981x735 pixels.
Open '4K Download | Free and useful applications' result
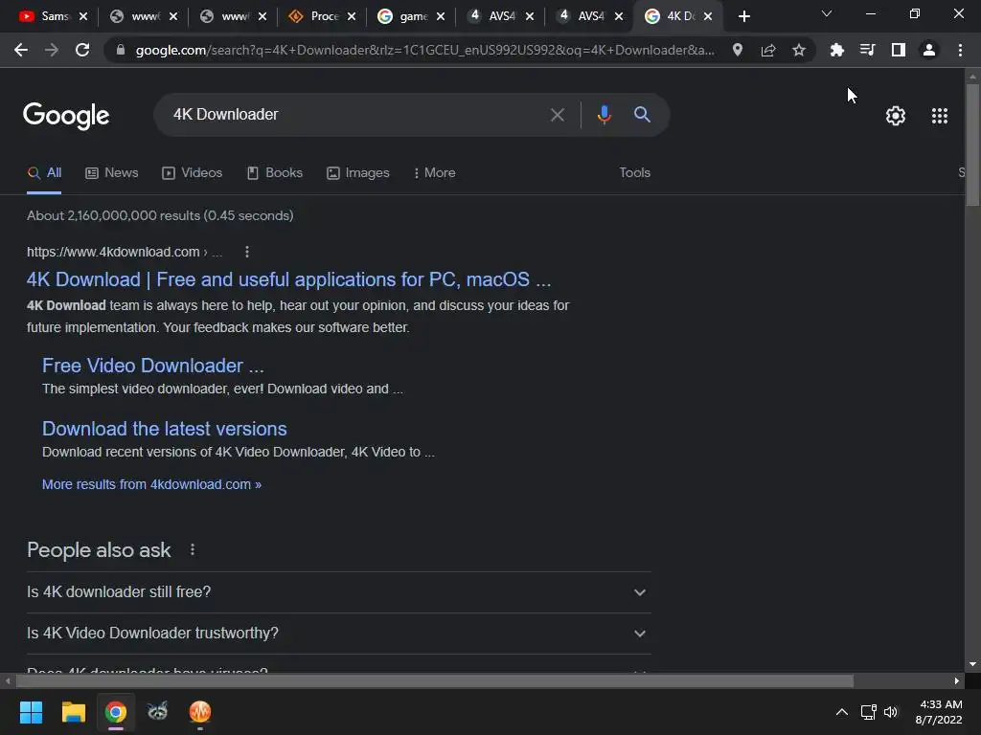tap(289, 279)
